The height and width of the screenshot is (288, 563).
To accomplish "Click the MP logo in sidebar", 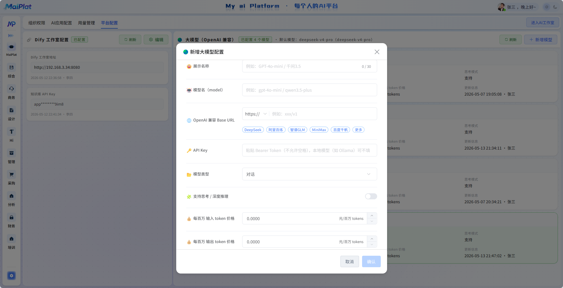I will [11, 24].
